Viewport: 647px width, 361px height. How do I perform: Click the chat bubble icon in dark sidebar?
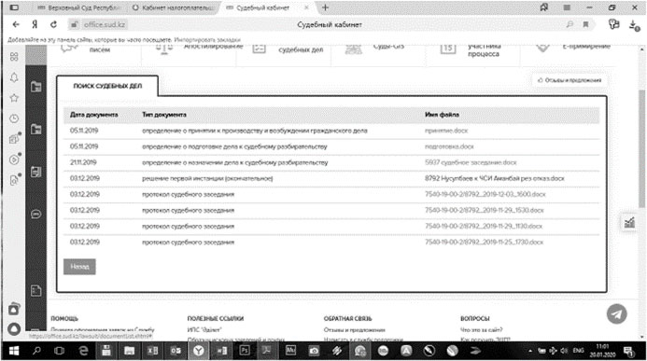click(x=35, y=215)
